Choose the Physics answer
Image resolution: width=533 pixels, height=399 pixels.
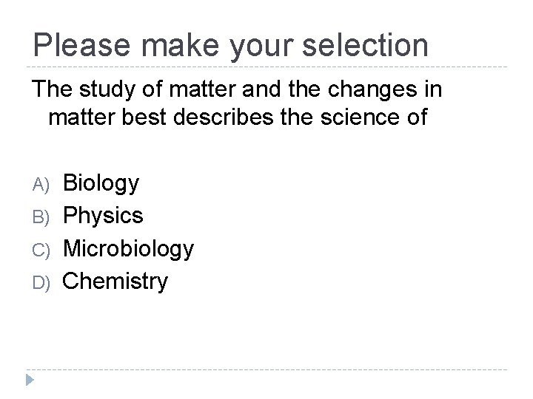pyautogui.click(x=103, y=215)
